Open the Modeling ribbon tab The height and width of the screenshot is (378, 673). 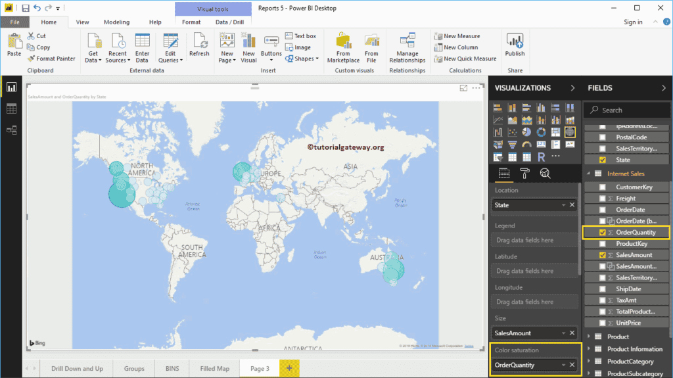(117, 22)
